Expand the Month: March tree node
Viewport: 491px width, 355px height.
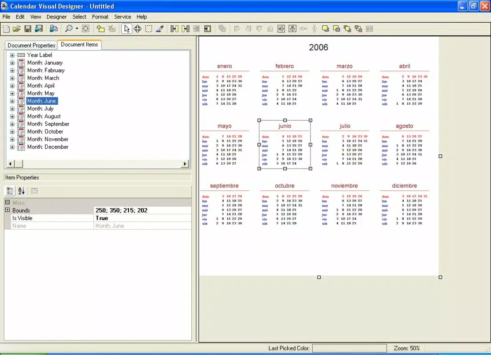tap(12, 78)
